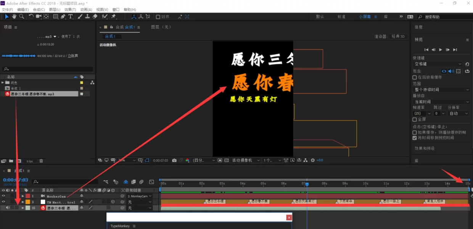473x229 pixels.
Task: Open the graph editor icon in timeline
Action: click(x=151, y=182)
